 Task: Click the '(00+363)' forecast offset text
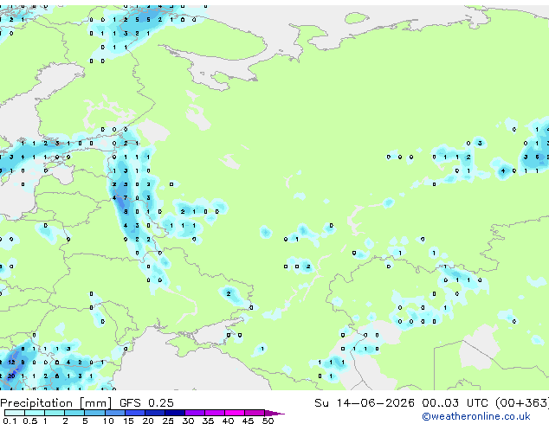[x=522, y=403]
